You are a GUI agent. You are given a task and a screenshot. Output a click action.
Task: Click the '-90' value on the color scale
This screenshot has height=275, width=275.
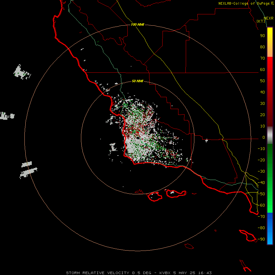tap(261, 239)
